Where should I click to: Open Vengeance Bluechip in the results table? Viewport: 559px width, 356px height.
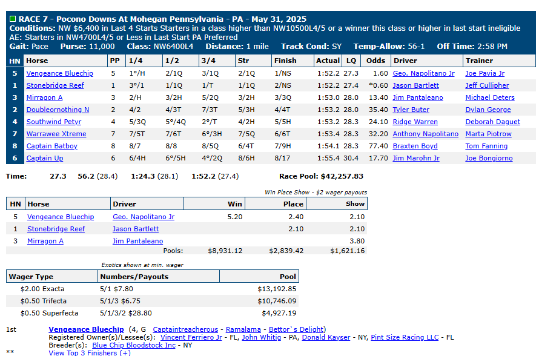pos(59,73)
